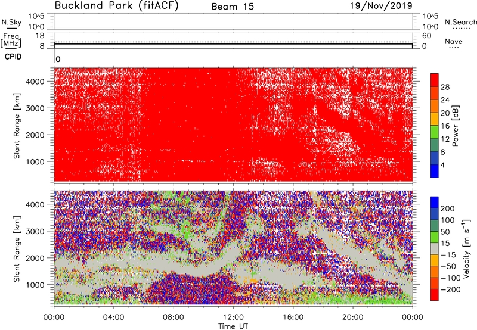477x330 pixels.
Task: Click the "16:00" time tick label
Action: (x=293, y=317)
